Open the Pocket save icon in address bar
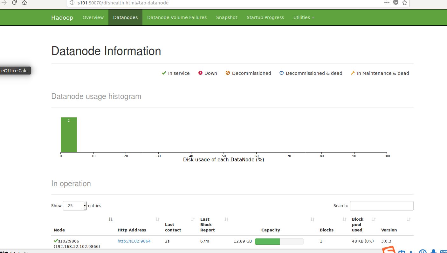Screen dimensions: 447x253 396,3
